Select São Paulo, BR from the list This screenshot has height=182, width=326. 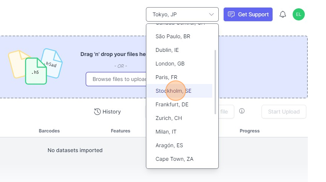pyautogui.click(x=173, y=36)
